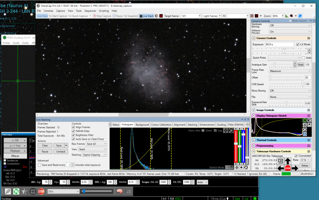Click the Pause button in Live Stacking
319x200 pixels.
45,152
